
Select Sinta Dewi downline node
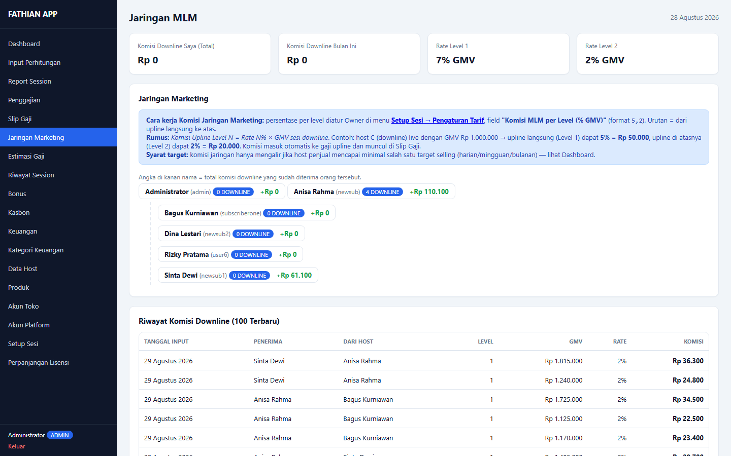pyautogui.click(x=238, y=276)
